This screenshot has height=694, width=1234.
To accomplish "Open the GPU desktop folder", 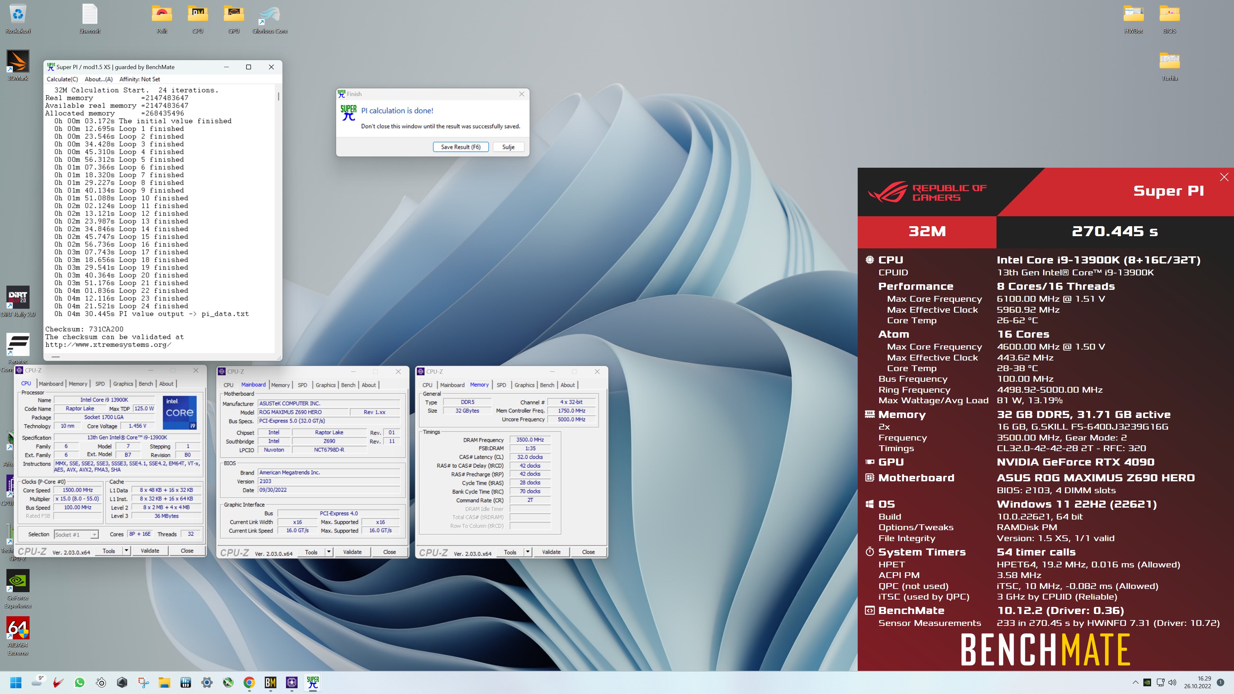I will 234,18.
